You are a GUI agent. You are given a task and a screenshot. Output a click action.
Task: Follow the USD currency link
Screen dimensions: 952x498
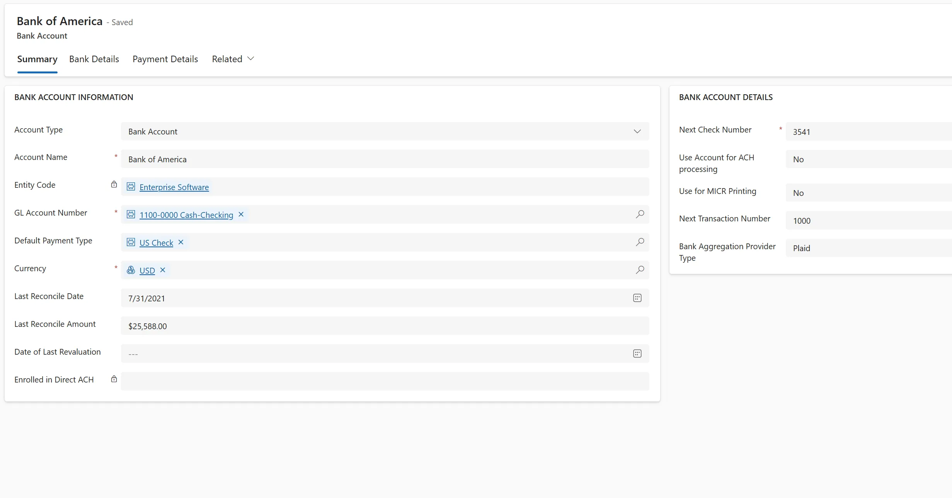147,271
